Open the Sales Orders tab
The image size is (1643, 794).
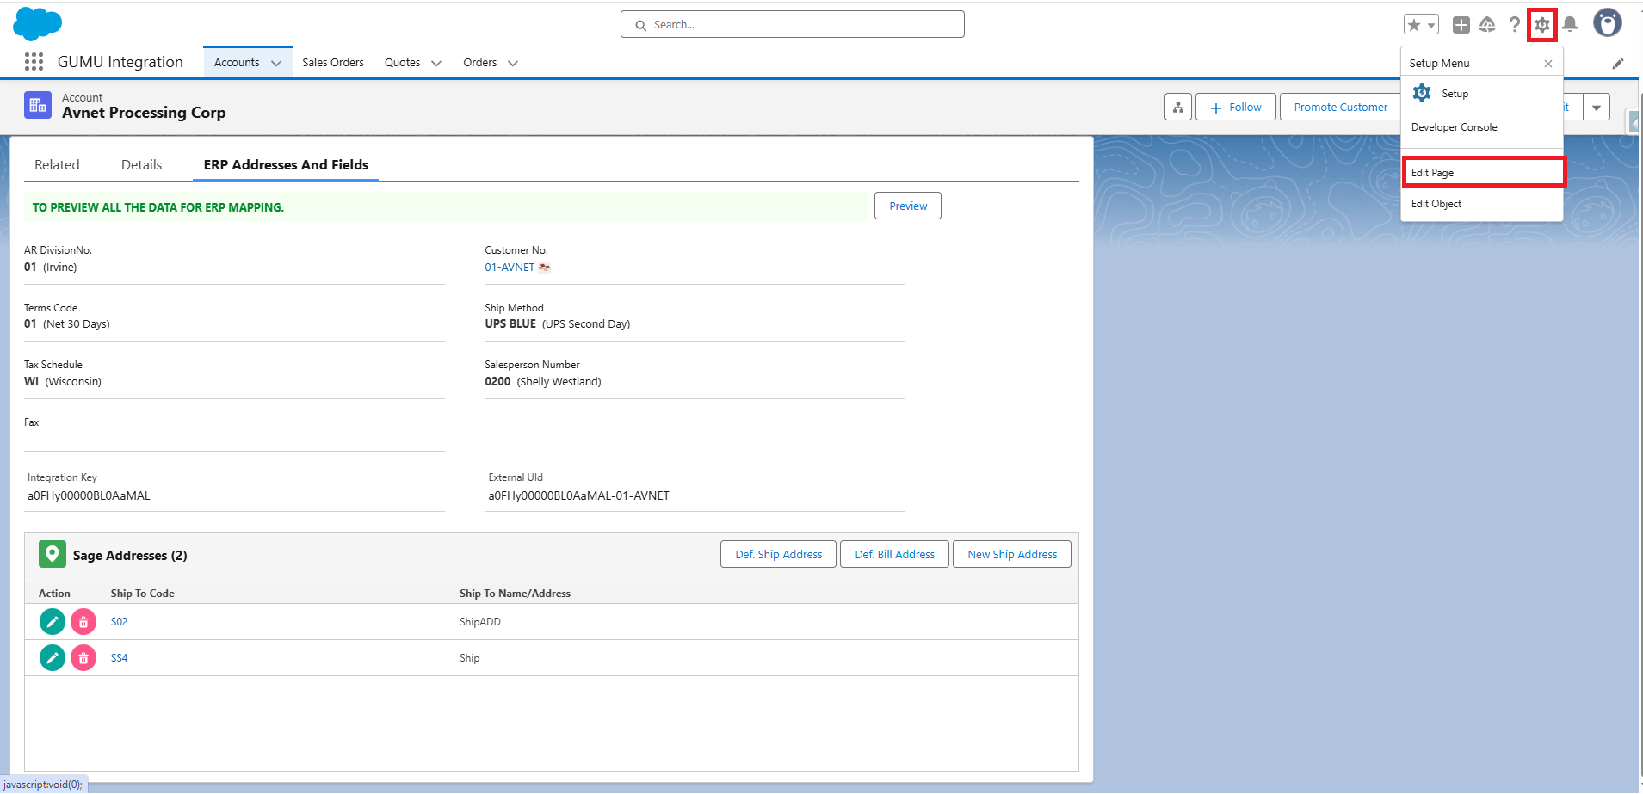tap(333, 63)
